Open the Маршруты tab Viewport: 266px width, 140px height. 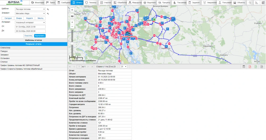(x=135, y=3)
